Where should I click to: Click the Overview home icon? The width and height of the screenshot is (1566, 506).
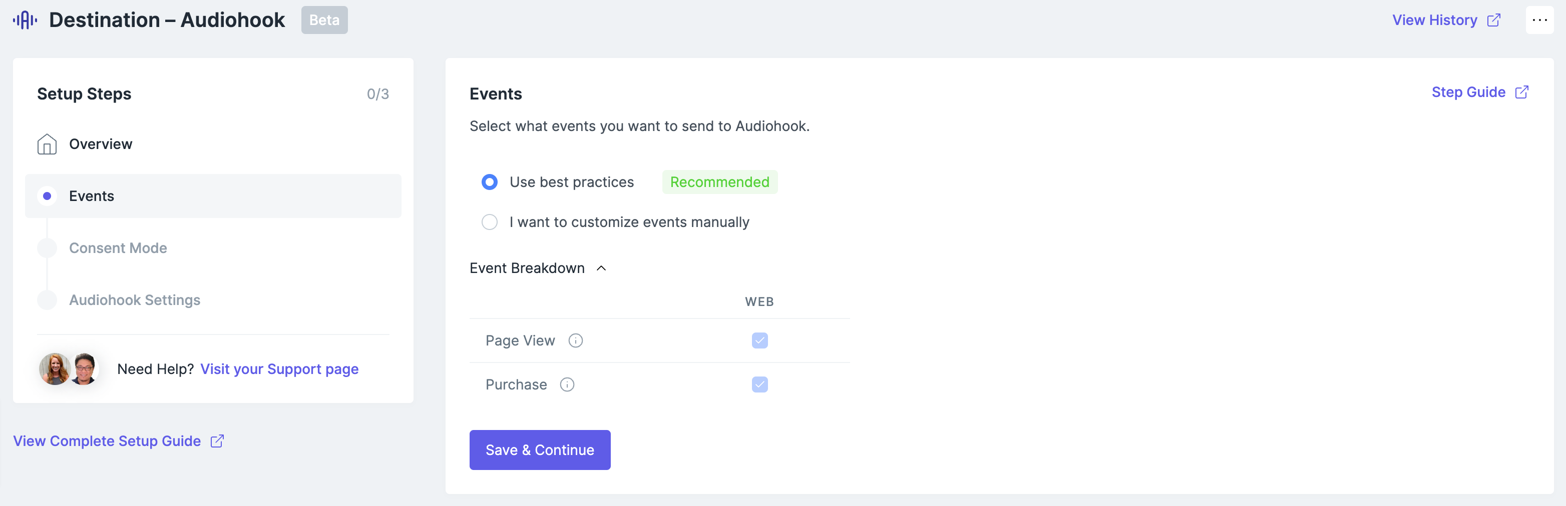point(47,144)
